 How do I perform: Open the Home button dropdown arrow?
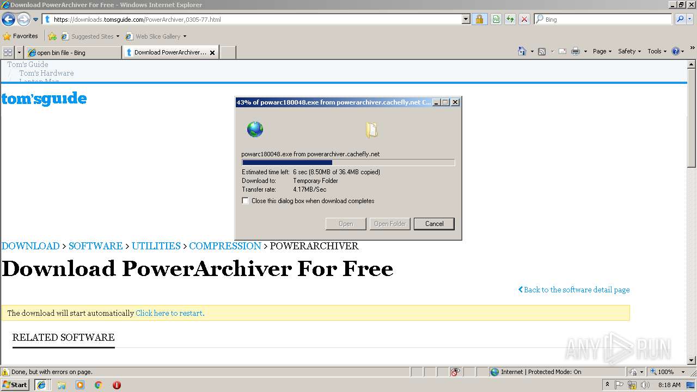(531, 52)
